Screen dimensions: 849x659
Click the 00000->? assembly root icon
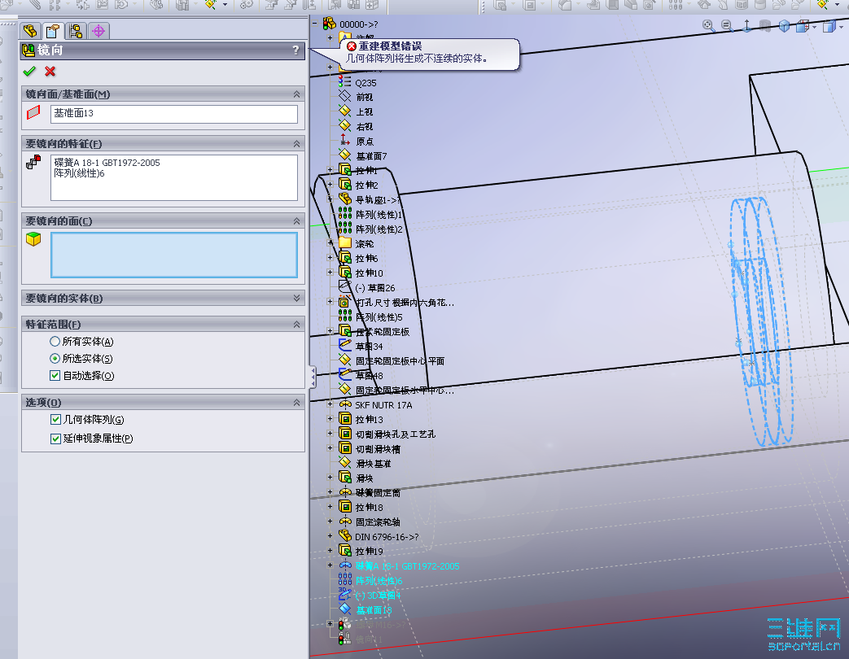click(x=329, y=24)
